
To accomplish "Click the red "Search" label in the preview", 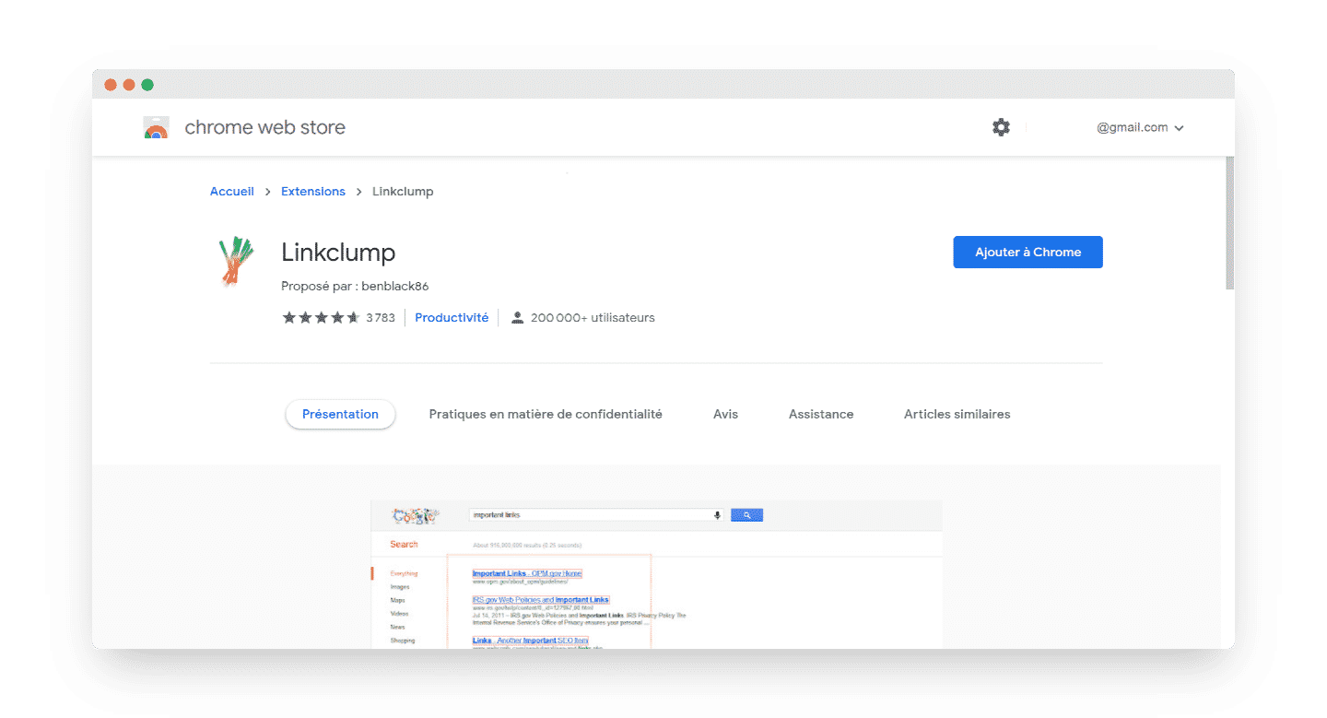I will tap(404, 545).
